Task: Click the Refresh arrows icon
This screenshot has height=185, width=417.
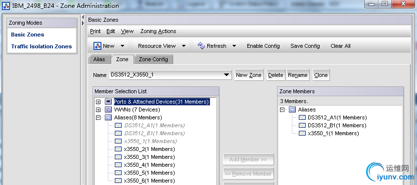Action: click(x=201, y=46)
